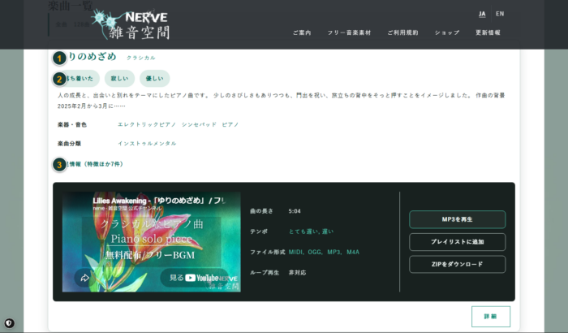Open the privacy shield icon at the bottom left
Image resolution: width=568 pixels, height=333 pixels.
pyautogui.click(x=10, y=322)
